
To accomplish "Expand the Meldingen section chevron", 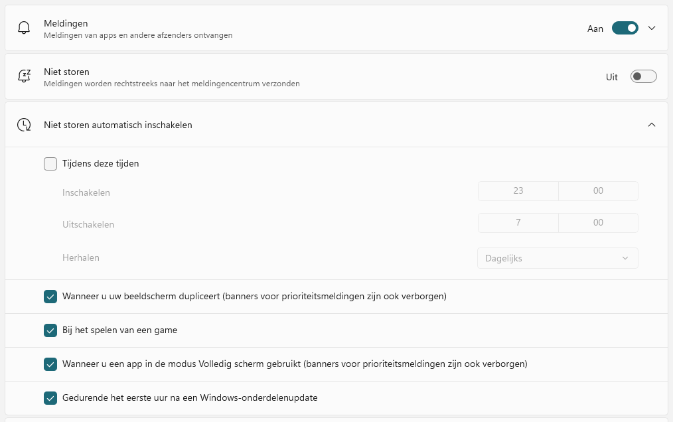I will pyautogui.click(x=652, y=29).
